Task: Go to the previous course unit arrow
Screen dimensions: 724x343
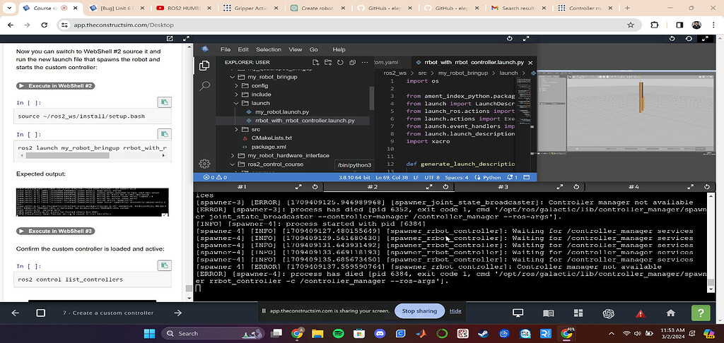Action: click(x=16, y=313)
